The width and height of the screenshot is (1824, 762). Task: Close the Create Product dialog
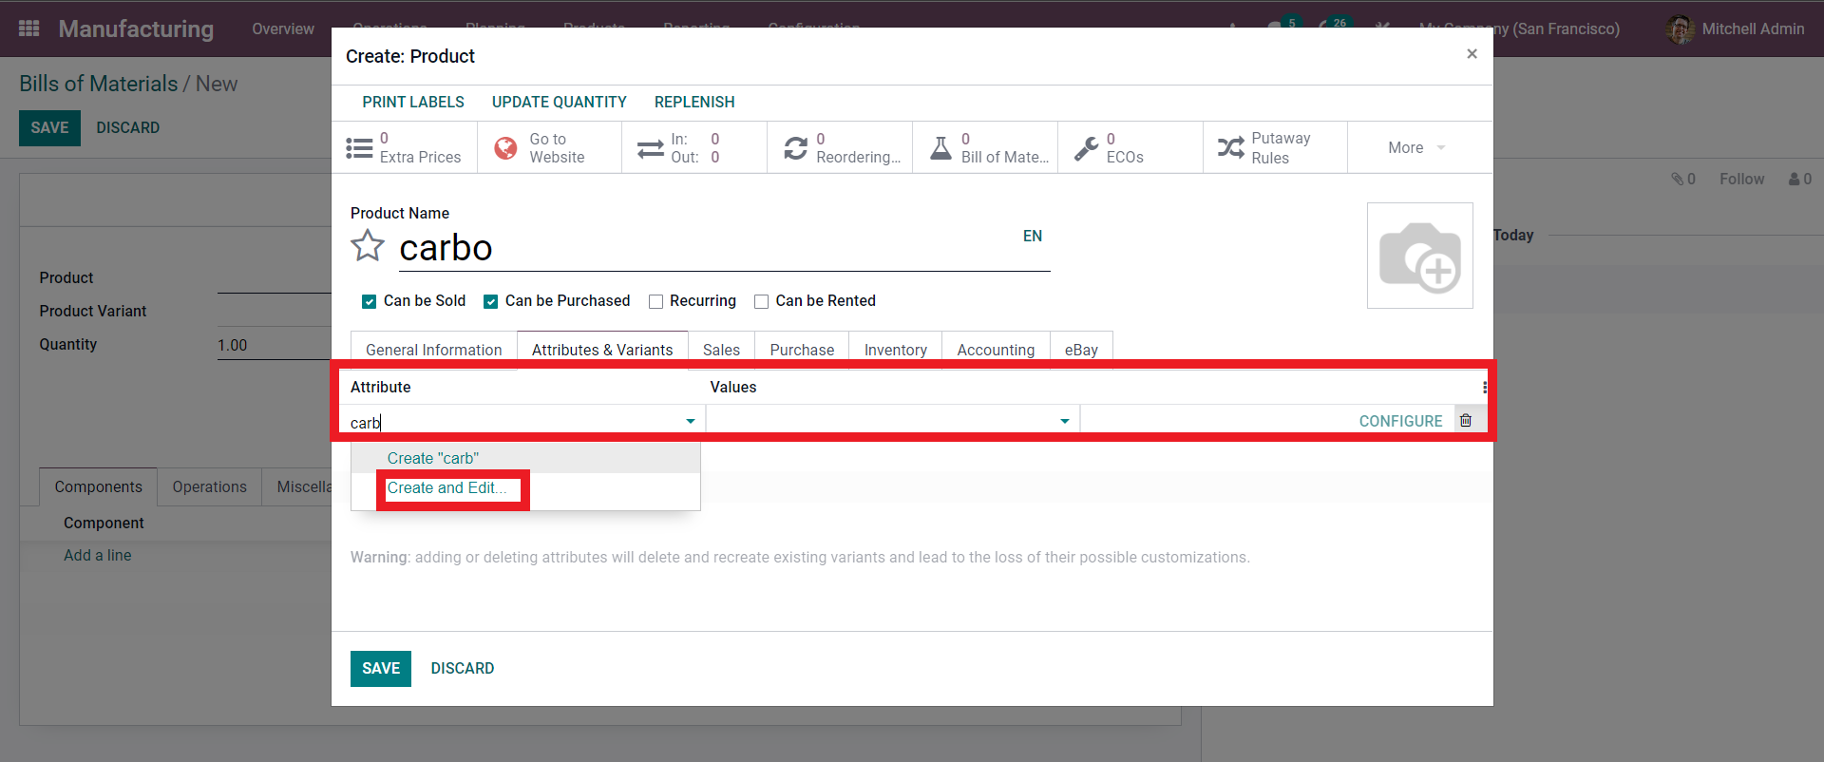click(x=1472, y=54)
